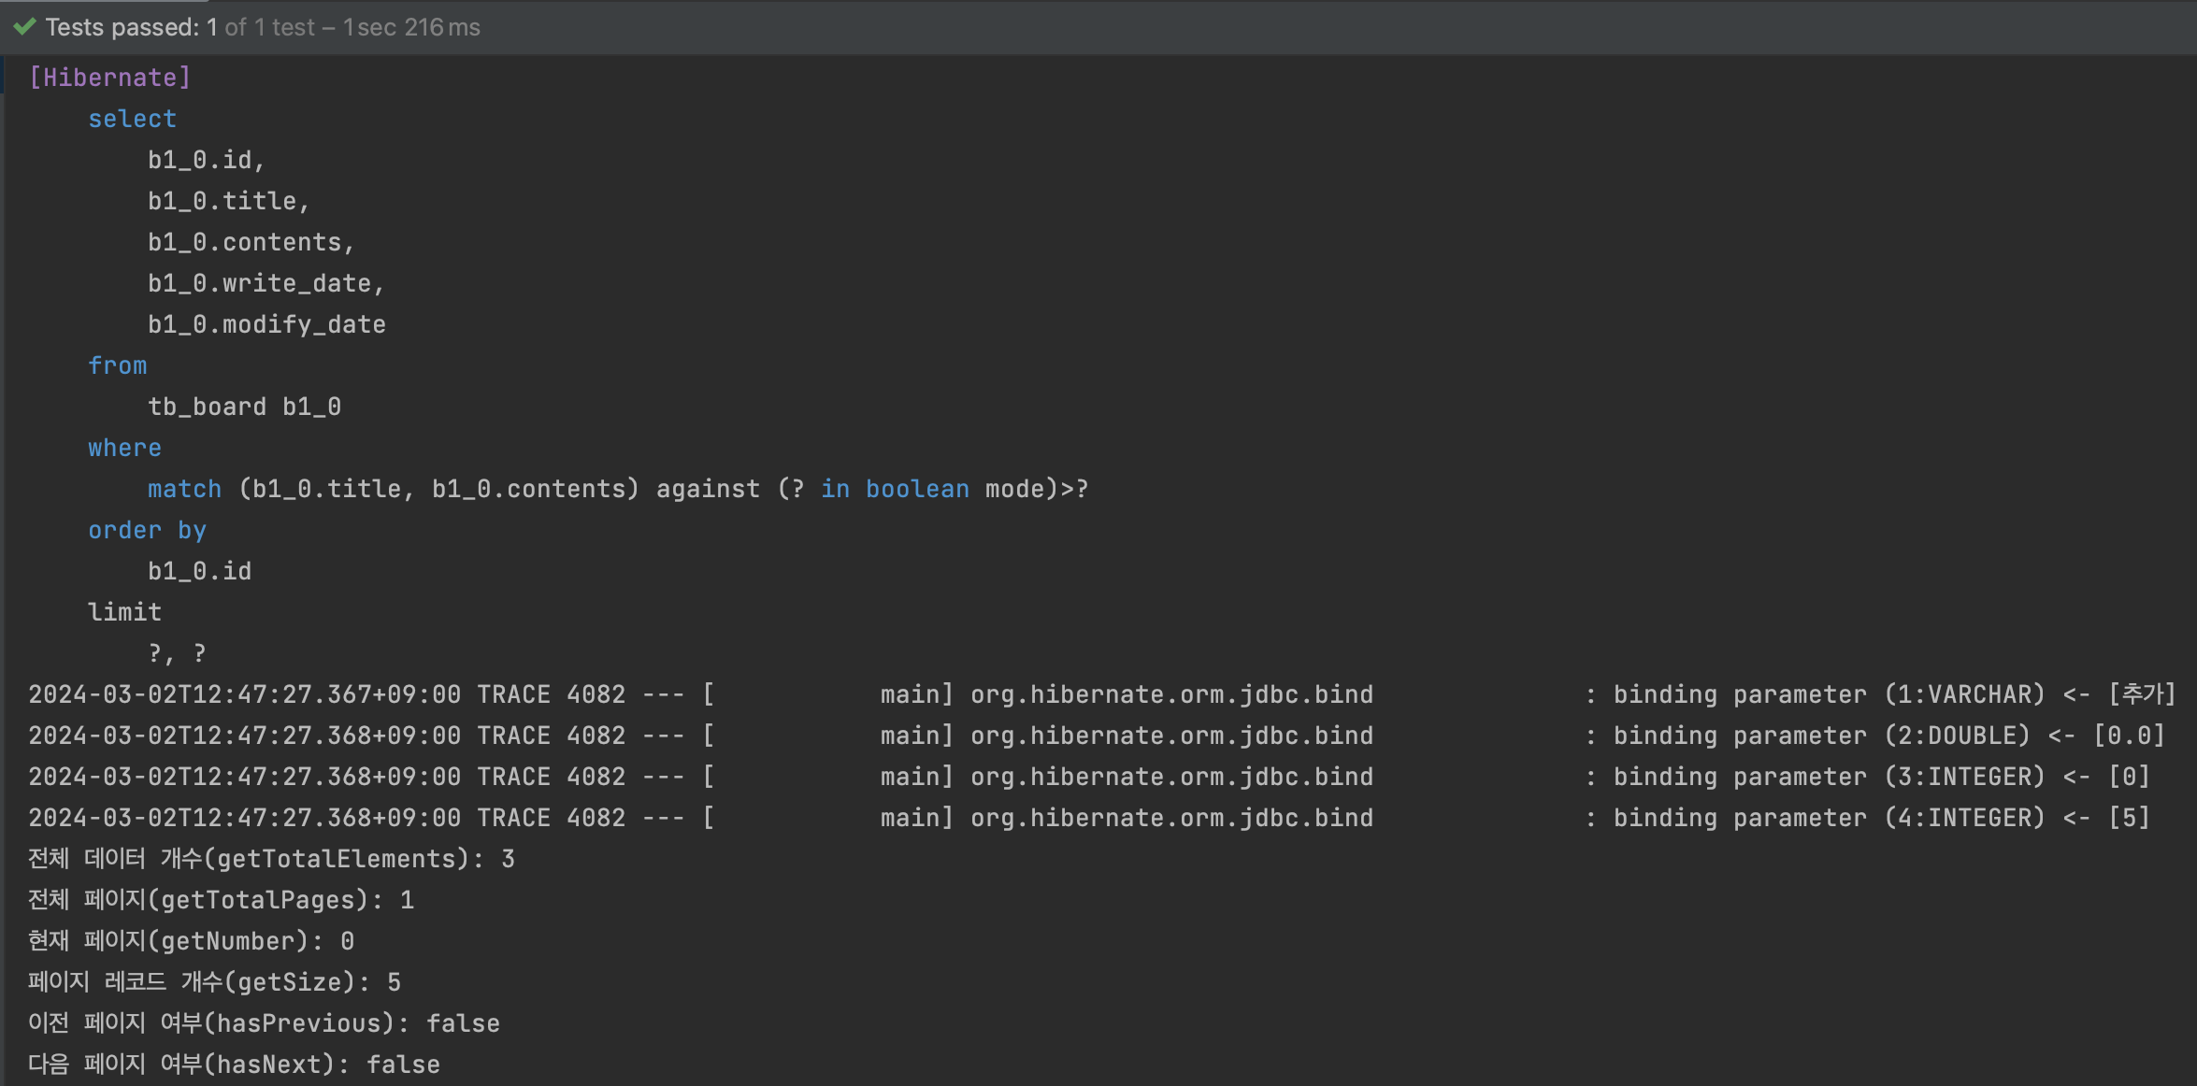
Task: Click the 'Tests passed: 1 of 1 test' status text
Action: (180, 27)
